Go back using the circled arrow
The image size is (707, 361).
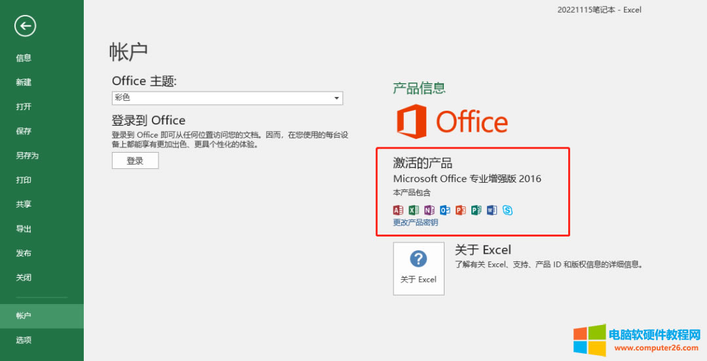(26, 26)
